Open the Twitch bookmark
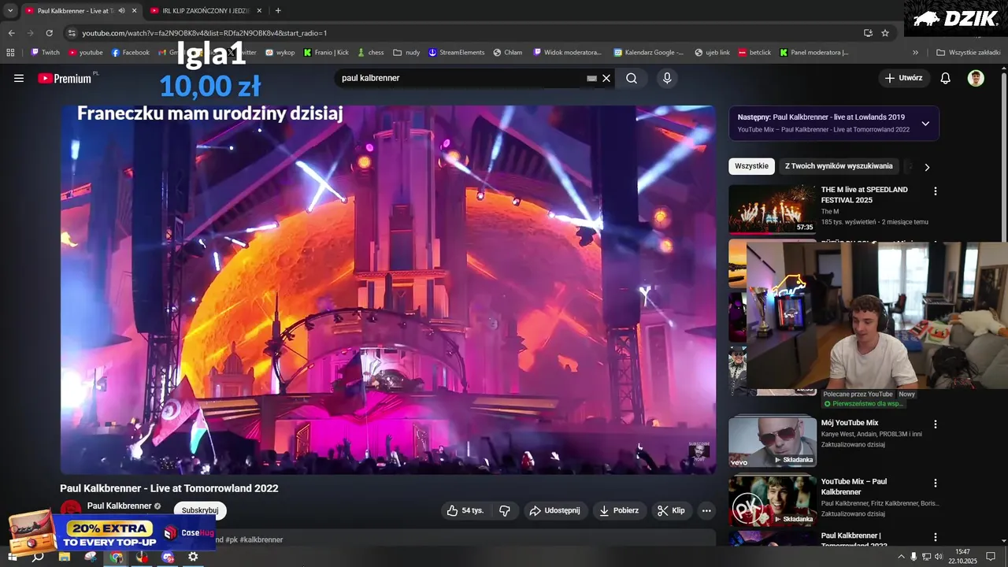This screenshot has width=1008, height=567. click(45, 53)
